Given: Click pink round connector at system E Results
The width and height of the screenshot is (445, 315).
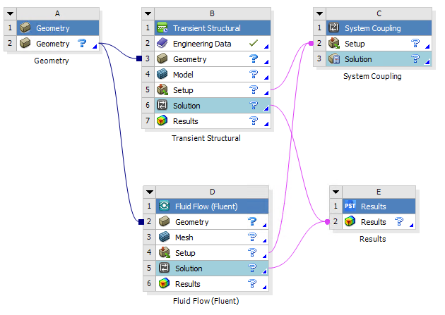Looking at the screenshot, I should tap(327, 221).
